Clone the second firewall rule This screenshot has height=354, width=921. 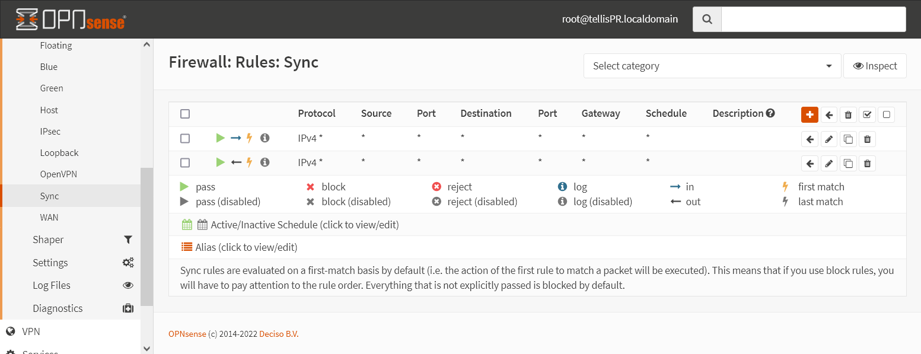[x=848, y=163]
